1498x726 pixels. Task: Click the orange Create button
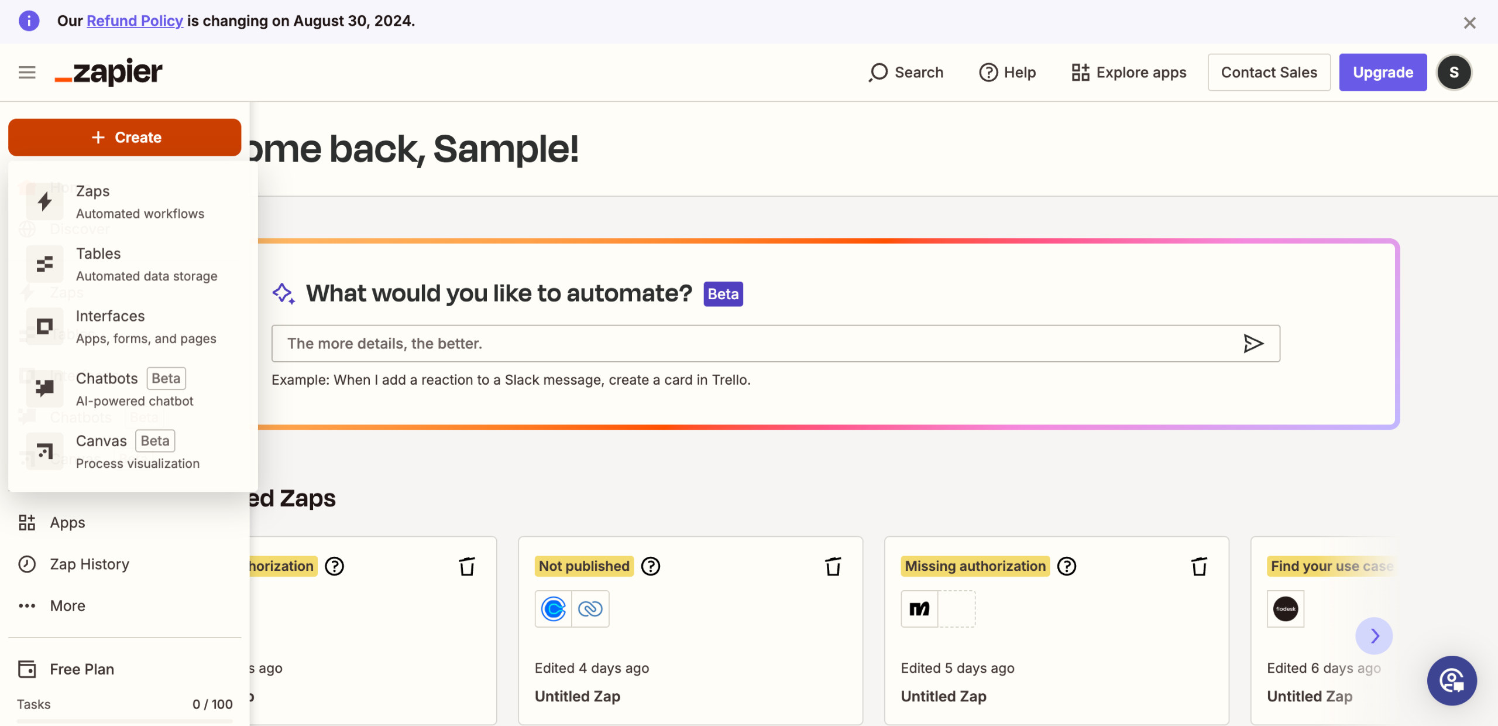[125, 137]
